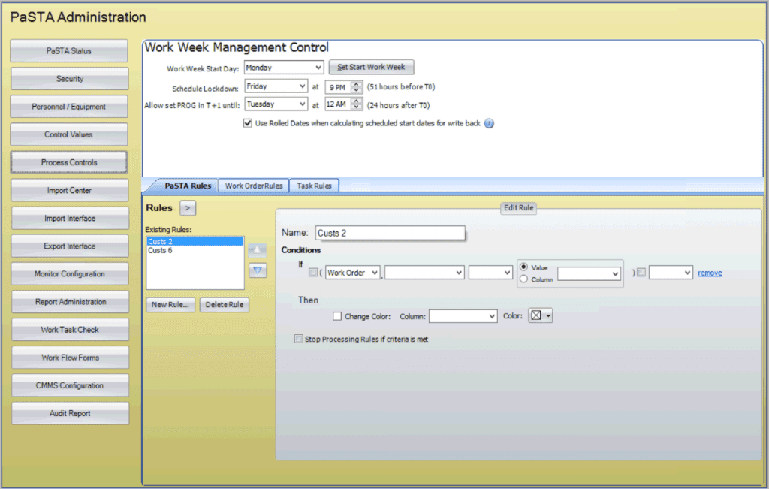Click the remove link in Conditions

tap(710, 273)
